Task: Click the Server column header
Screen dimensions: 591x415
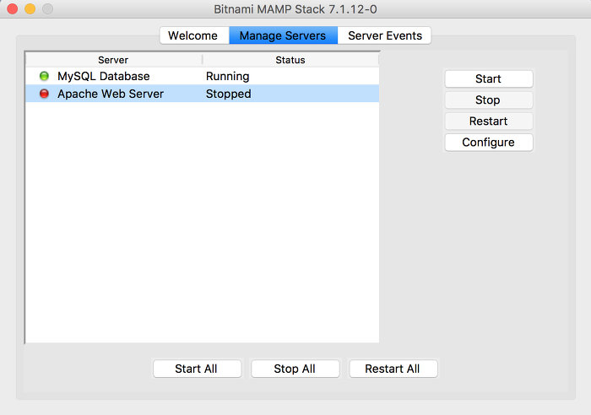Action: coord(114,60)
